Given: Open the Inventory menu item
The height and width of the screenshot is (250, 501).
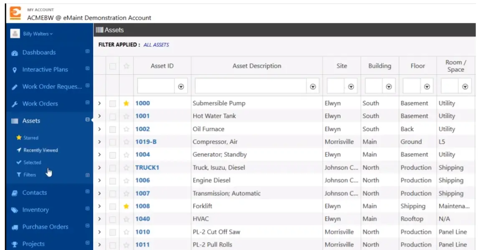Looking at the screenshot, I should tap(35, 210).
